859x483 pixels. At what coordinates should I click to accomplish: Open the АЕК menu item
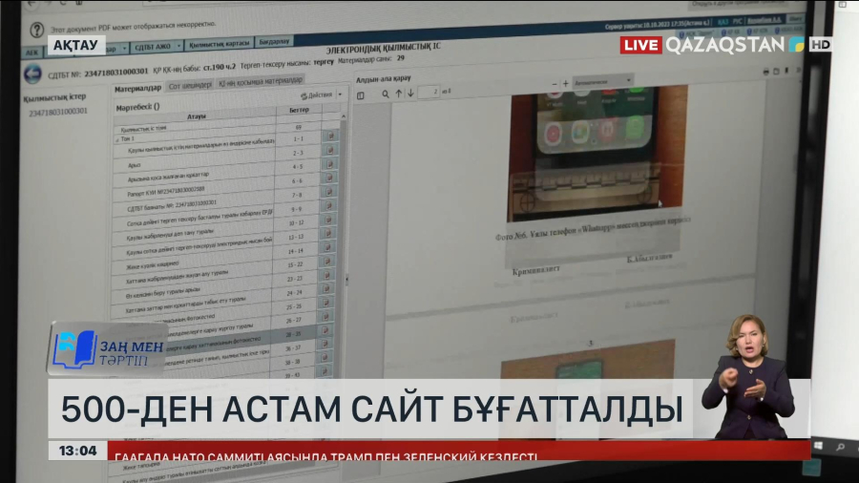pos(32,52)
